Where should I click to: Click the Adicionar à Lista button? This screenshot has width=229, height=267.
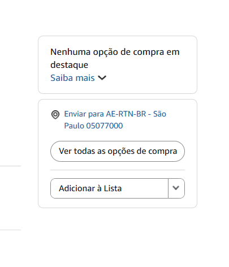point(109,188)
